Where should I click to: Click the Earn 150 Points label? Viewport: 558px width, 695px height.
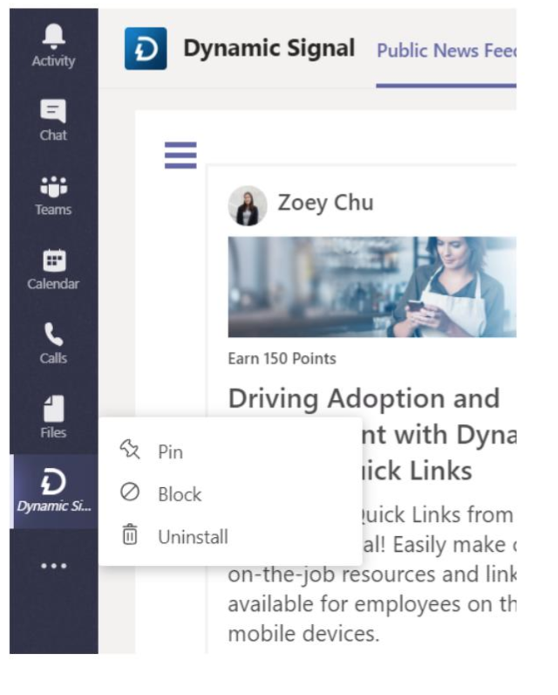282,359
